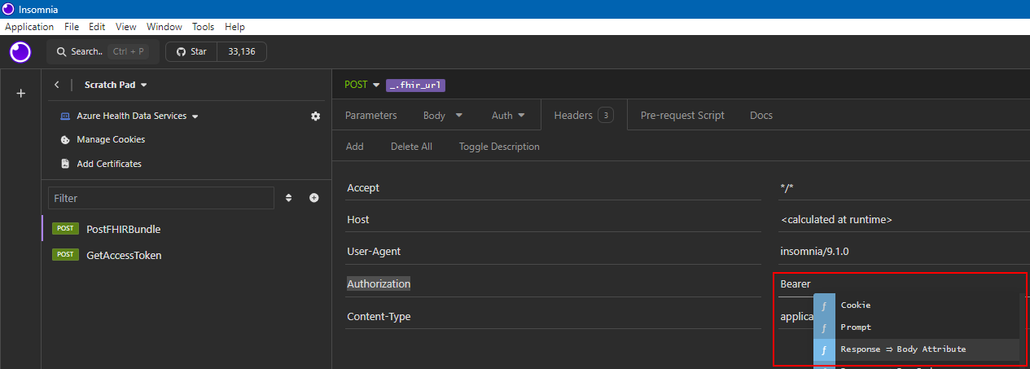This screenshot has width=1030, height=369.
Task: Open Manage Cookies
Action: (111, 139)
